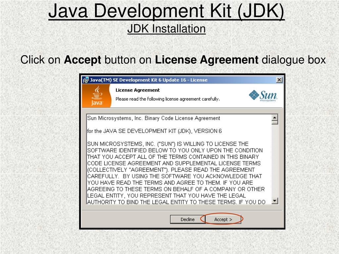
Task: Click the license text scroll up arrow
Action: point(274,117)
